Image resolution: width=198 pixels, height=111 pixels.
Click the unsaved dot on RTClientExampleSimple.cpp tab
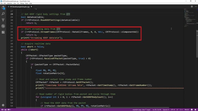click(x=31, y=7)
